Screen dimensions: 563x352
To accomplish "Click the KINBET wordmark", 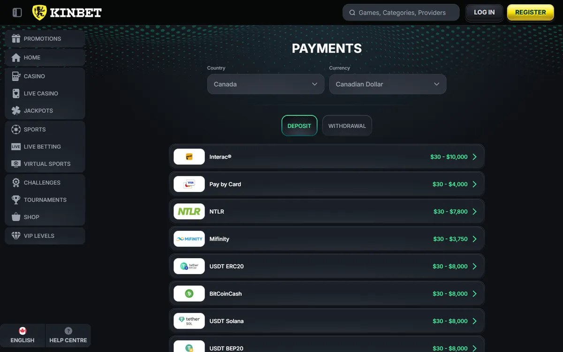I will [76, 13].
